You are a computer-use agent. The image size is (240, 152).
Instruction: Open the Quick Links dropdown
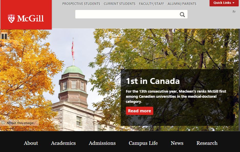(x=224, y=3)
